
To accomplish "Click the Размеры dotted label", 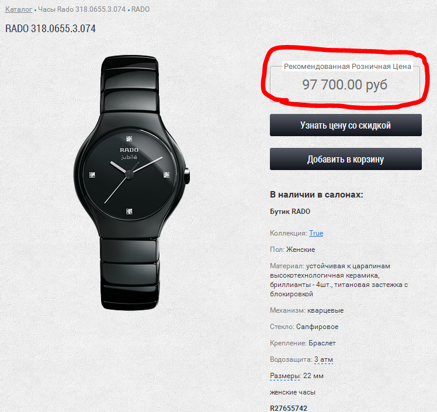I will coord(285,376).
